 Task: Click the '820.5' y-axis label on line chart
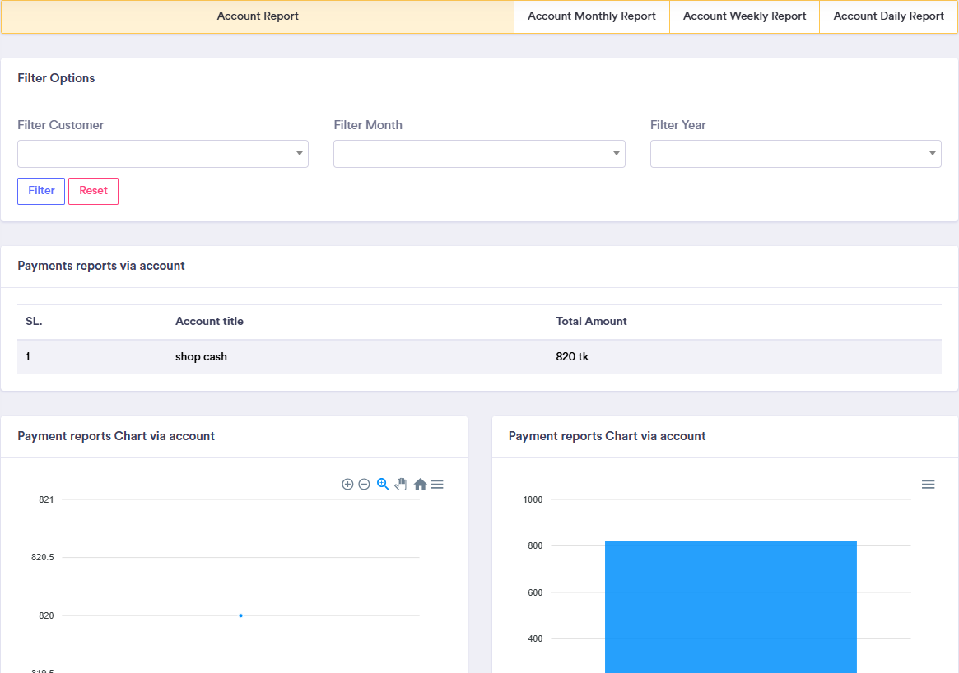(43, 557)
